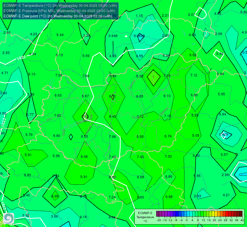Click the 3.66 temperature value
Image resolution: width=247 pixels, height=227 pixels.
point(54,216)
